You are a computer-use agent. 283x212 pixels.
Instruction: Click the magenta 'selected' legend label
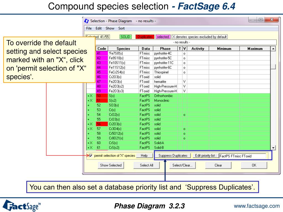163,37
